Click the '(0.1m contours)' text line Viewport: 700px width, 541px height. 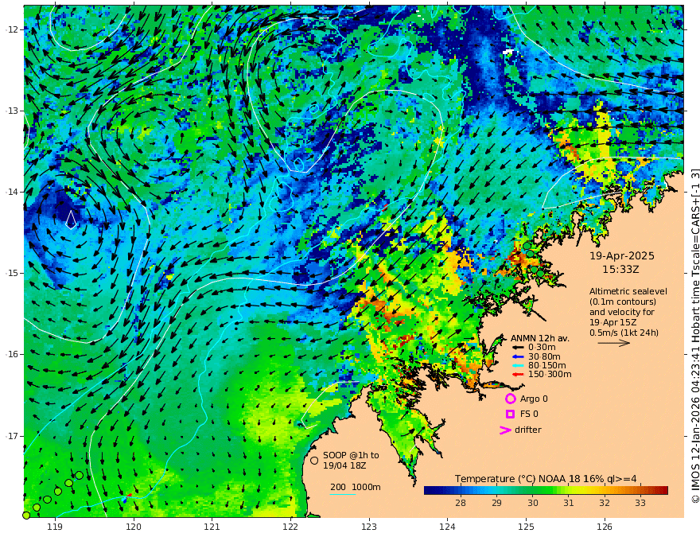(x=622, y=302)
